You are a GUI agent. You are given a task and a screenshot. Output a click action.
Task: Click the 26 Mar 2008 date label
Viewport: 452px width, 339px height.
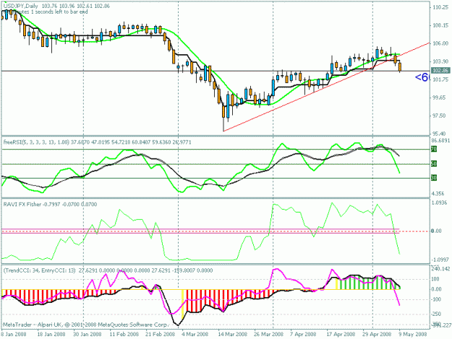click(x=268, y=335)
